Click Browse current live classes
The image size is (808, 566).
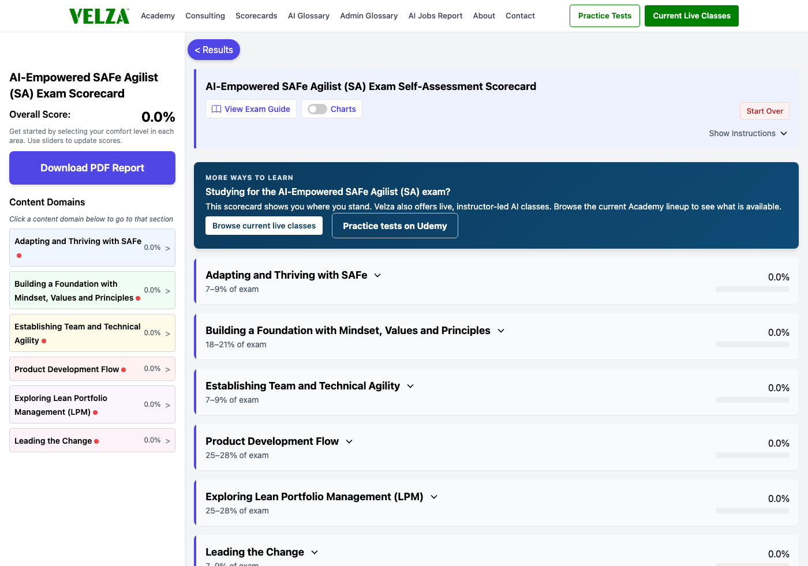point(264,226)
